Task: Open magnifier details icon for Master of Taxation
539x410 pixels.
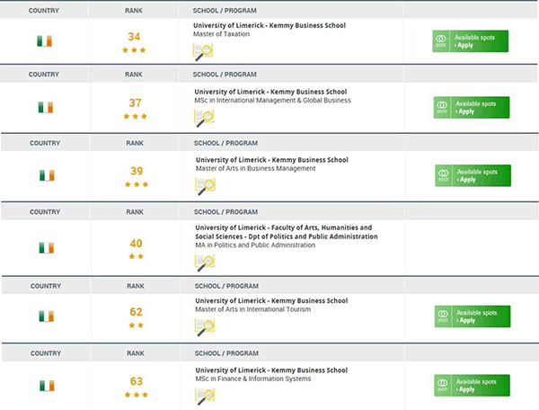Action: tap(203, 52)
